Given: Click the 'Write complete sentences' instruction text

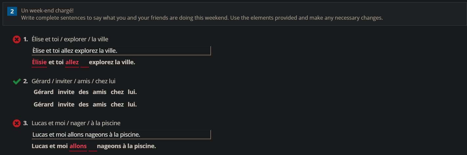Looking at the screenshot, I should point(202,18).
